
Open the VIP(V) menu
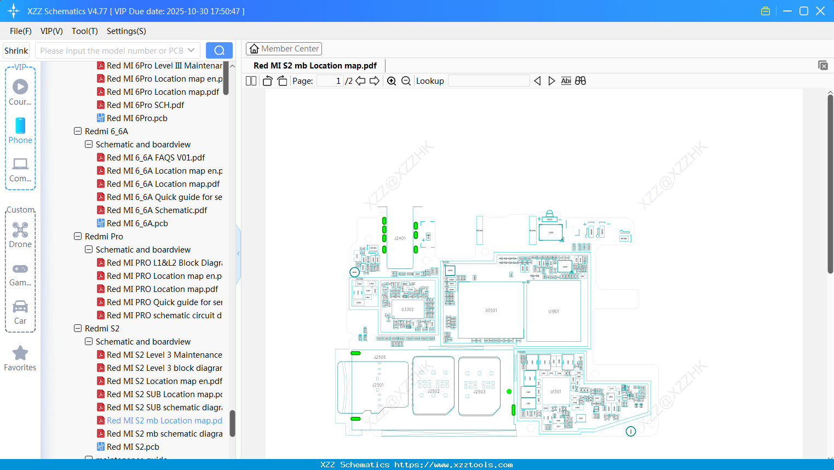pos(51,31)
